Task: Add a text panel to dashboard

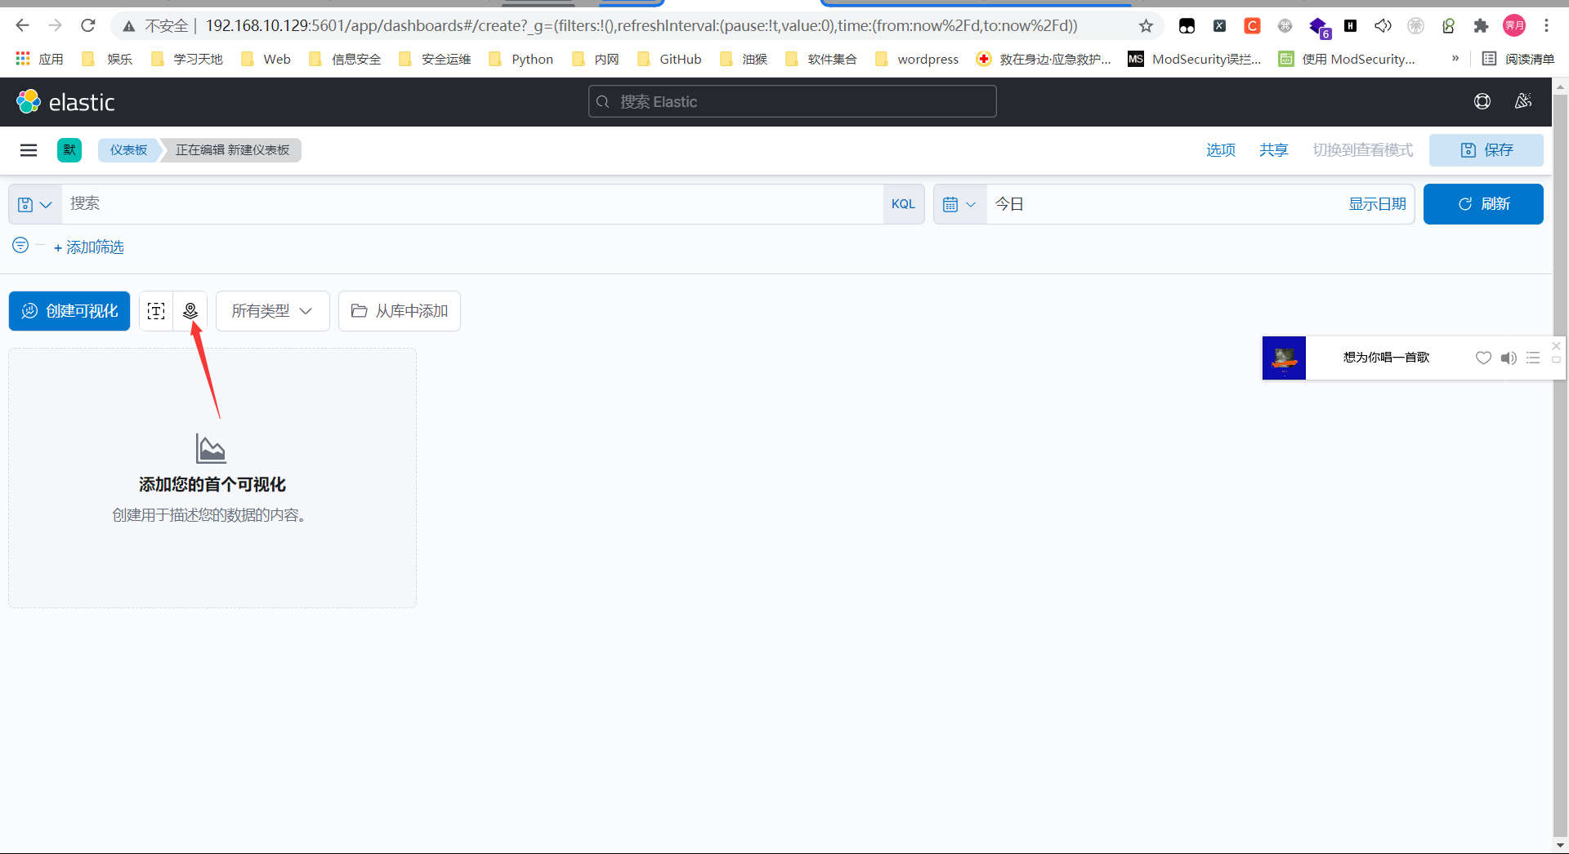Action: tap(156, 311)
